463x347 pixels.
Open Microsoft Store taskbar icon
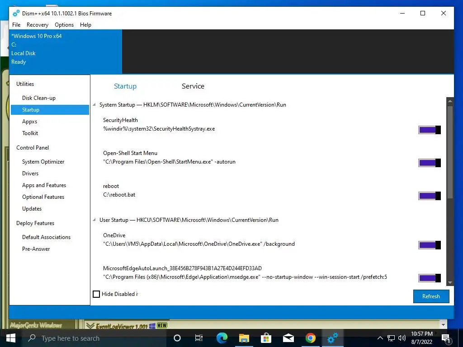(266, 338)
